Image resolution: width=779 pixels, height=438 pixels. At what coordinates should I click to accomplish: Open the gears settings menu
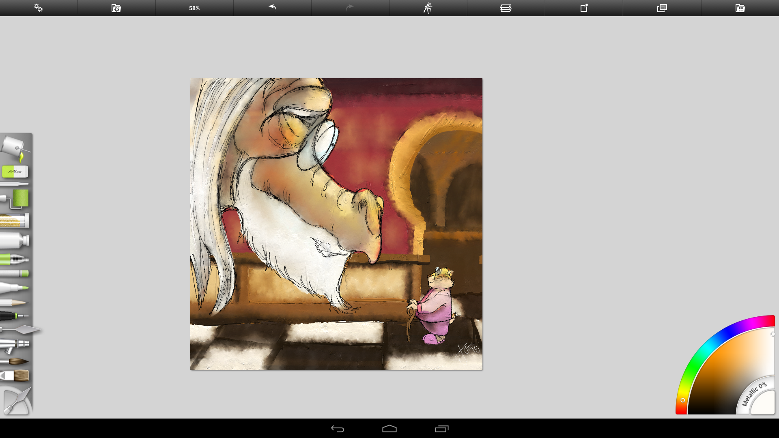(x=39, y=8)
